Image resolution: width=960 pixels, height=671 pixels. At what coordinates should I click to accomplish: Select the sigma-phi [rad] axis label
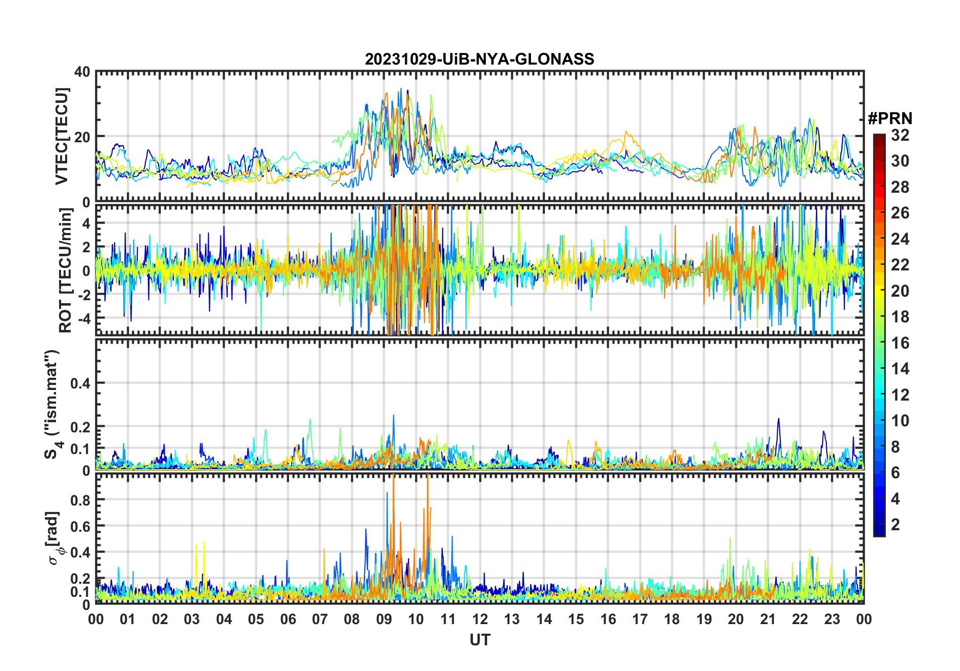pos(54,538)
